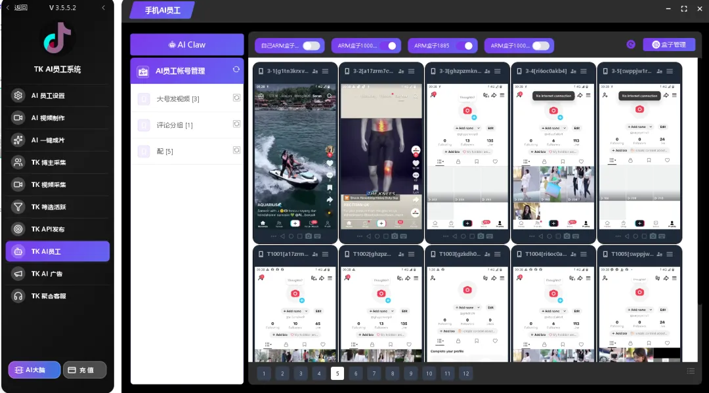
Task: Open TK 博主采集 people icon
Action: tap(18, 162)
